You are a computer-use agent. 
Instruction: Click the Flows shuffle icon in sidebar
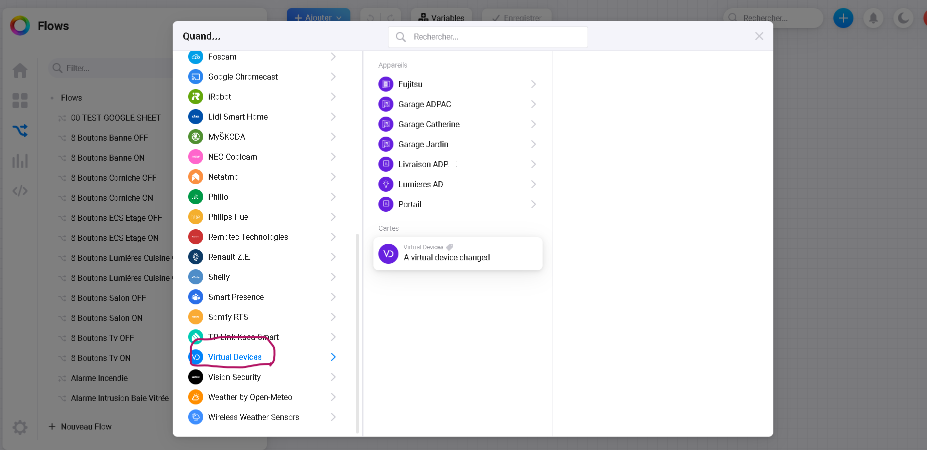click(x=20, y=131)
